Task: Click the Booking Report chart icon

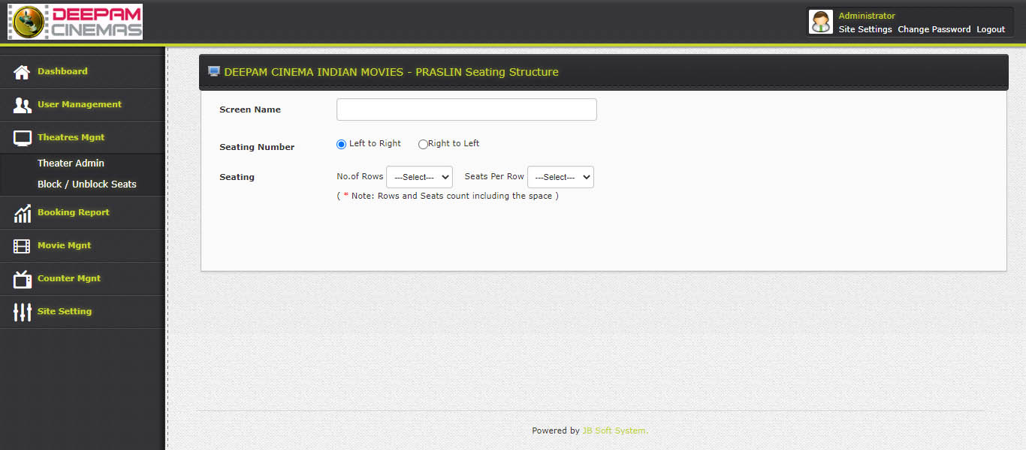Action: pos(22,213)
